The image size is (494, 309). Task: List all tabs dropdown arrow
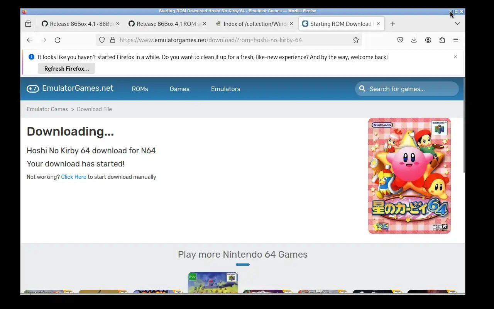pyautogui.click(x=457, y=24)
